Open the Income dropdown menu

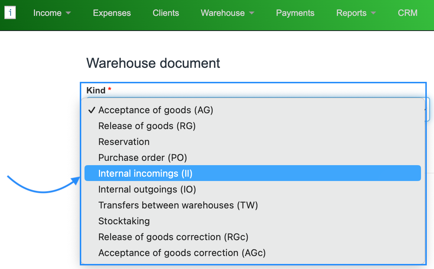[x=52, y=13]
